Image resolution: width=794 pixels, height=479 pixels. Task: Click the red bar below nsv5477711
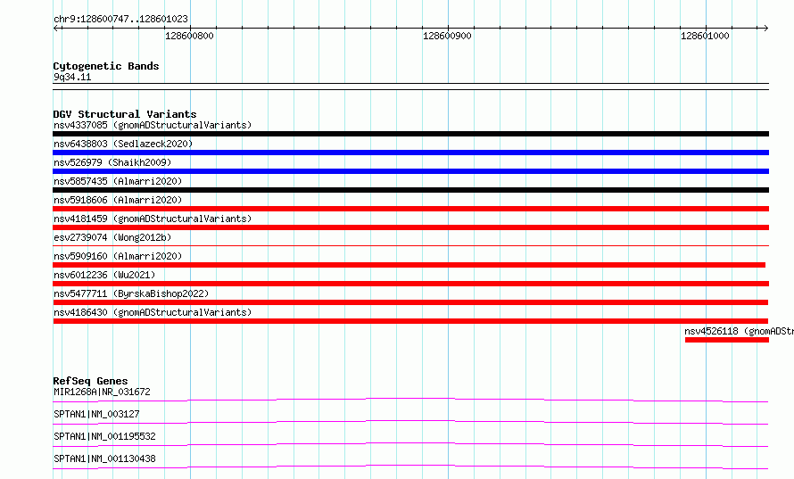coord(410,302)
